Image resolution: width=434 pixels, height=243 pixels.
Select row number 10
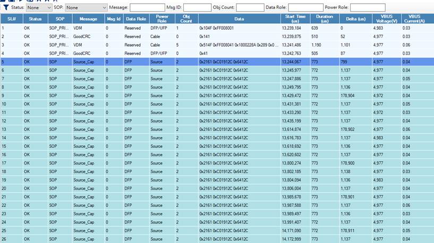coord(4,104)
